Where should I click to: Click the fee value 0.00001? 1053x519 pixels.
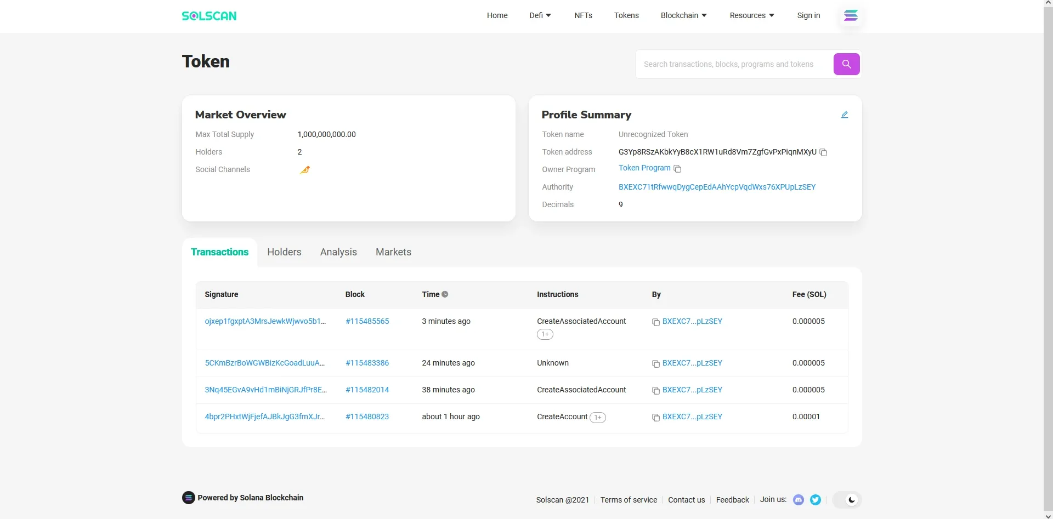tap(806, 417)
